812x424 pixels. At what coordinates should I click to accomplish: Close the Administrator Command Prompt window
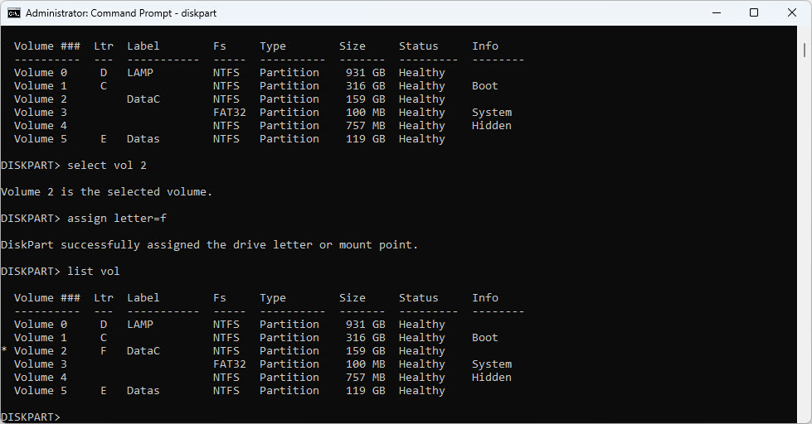tap(792, 13)
